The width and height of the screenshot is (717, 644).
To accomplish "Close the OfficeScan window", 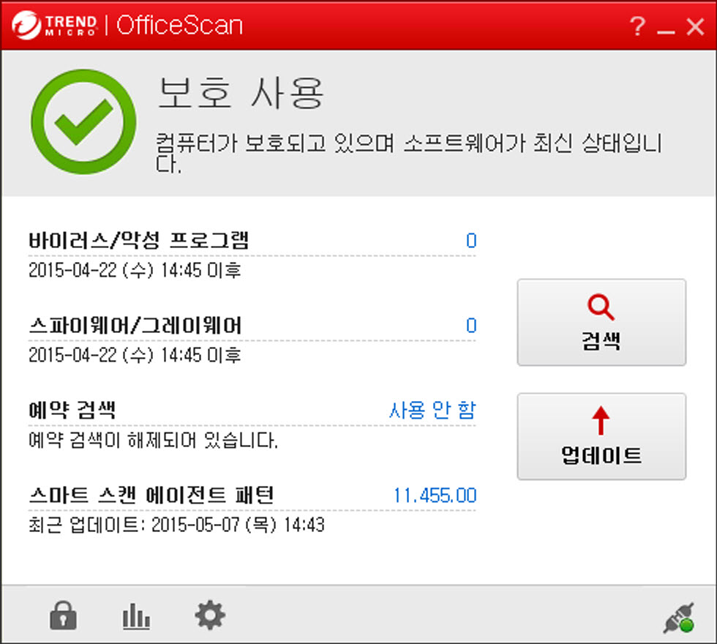I will coord(694,28).
